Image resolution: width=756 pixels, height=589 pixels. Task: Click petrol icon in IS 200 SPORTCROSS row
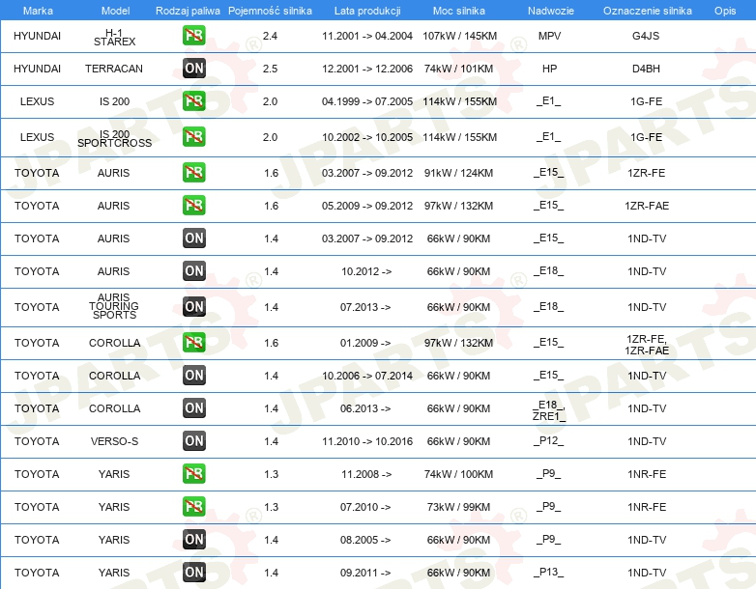[x=193, y=136]
